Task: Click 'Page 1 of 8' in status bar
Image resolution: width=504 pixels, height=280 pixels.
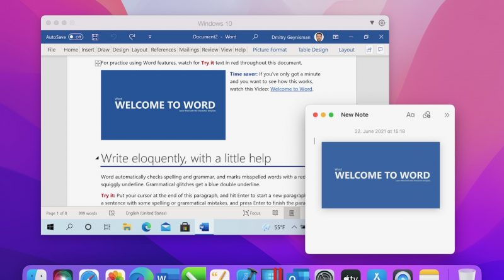Action: pos(57,213)
